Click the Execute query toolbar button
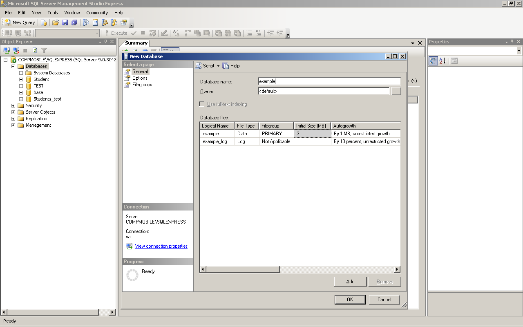The width and height of the screenshot is (523, 327). pos(116,33)
